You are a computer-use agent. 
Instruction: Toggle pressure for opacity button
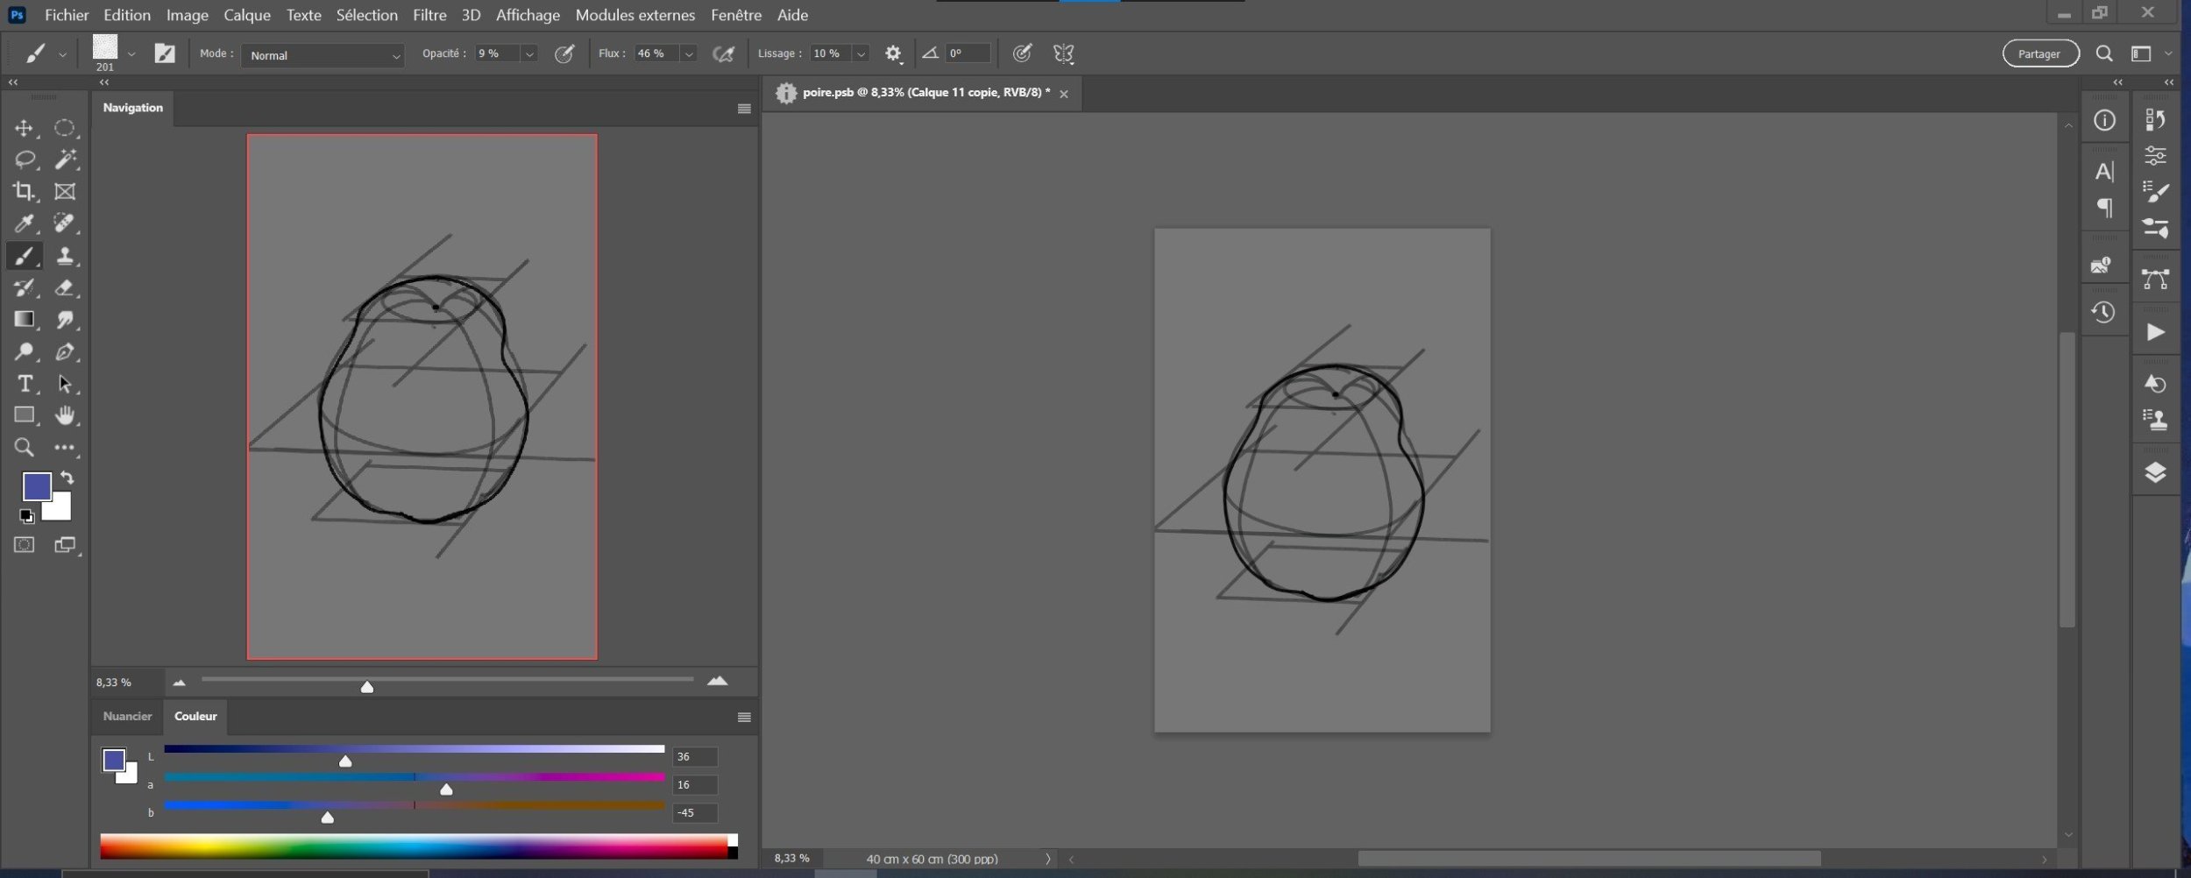[x=564, y=54]
